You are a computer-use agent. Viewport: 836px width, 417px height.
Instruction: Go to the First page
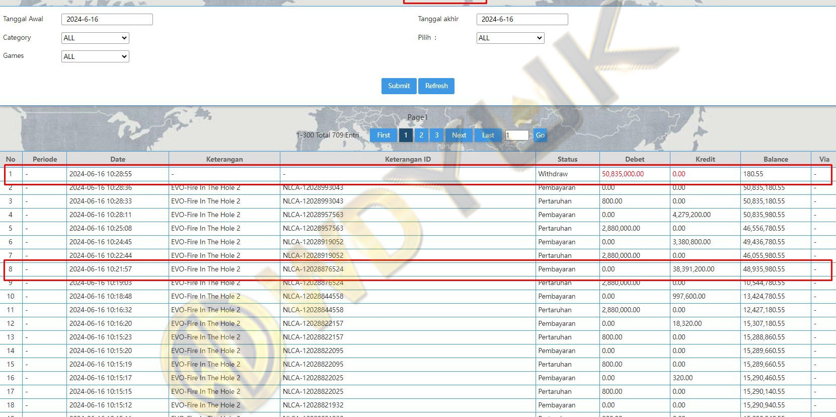pos(384,135)
